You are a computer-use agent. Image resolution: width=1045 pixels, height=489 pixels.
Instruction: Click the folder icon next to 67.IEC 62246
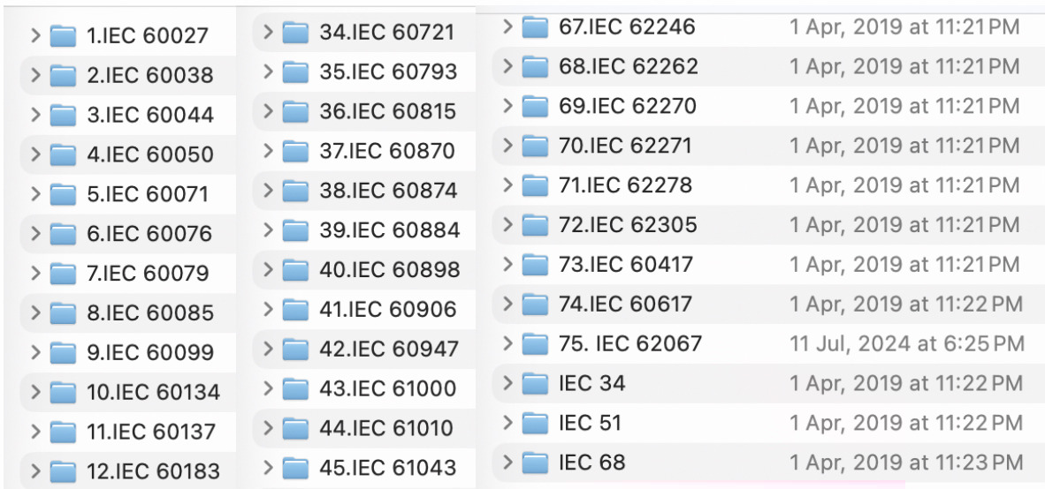[x=535, y=27]
